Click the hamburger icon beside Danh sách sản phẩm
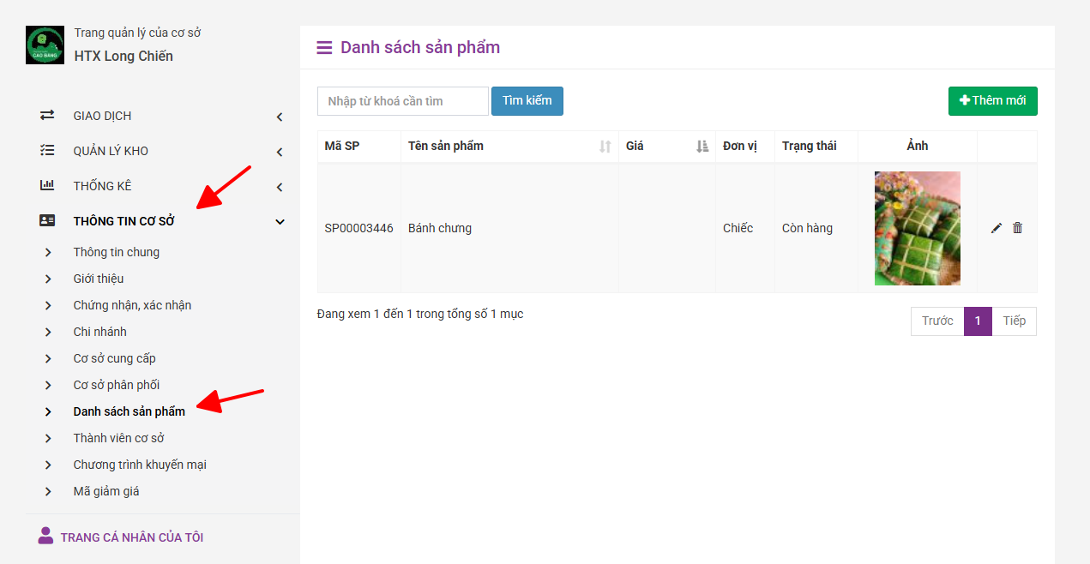This screenshot has height=564, width=1090. 324,48
